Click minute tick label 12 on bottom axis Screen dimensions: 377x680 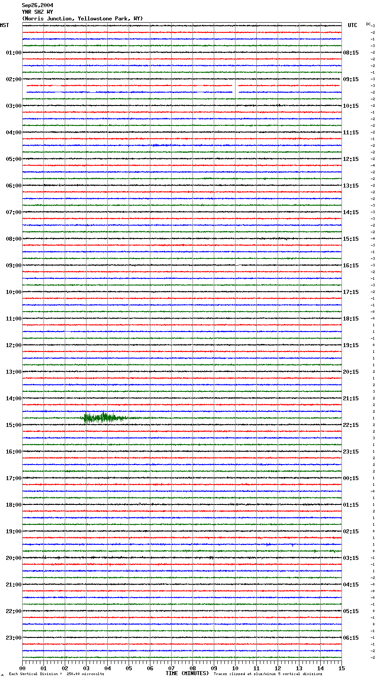[x=278, y=668]
